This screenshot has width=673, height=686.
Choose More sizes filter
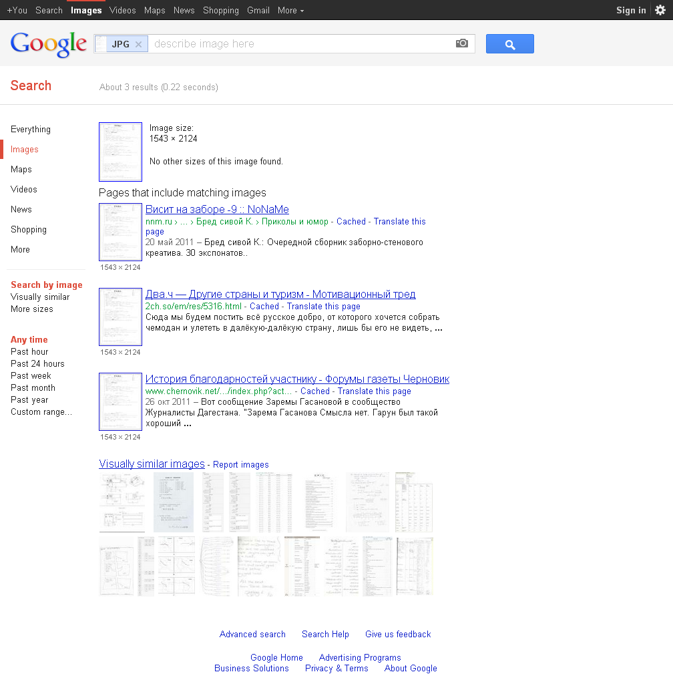coord(32,309)
